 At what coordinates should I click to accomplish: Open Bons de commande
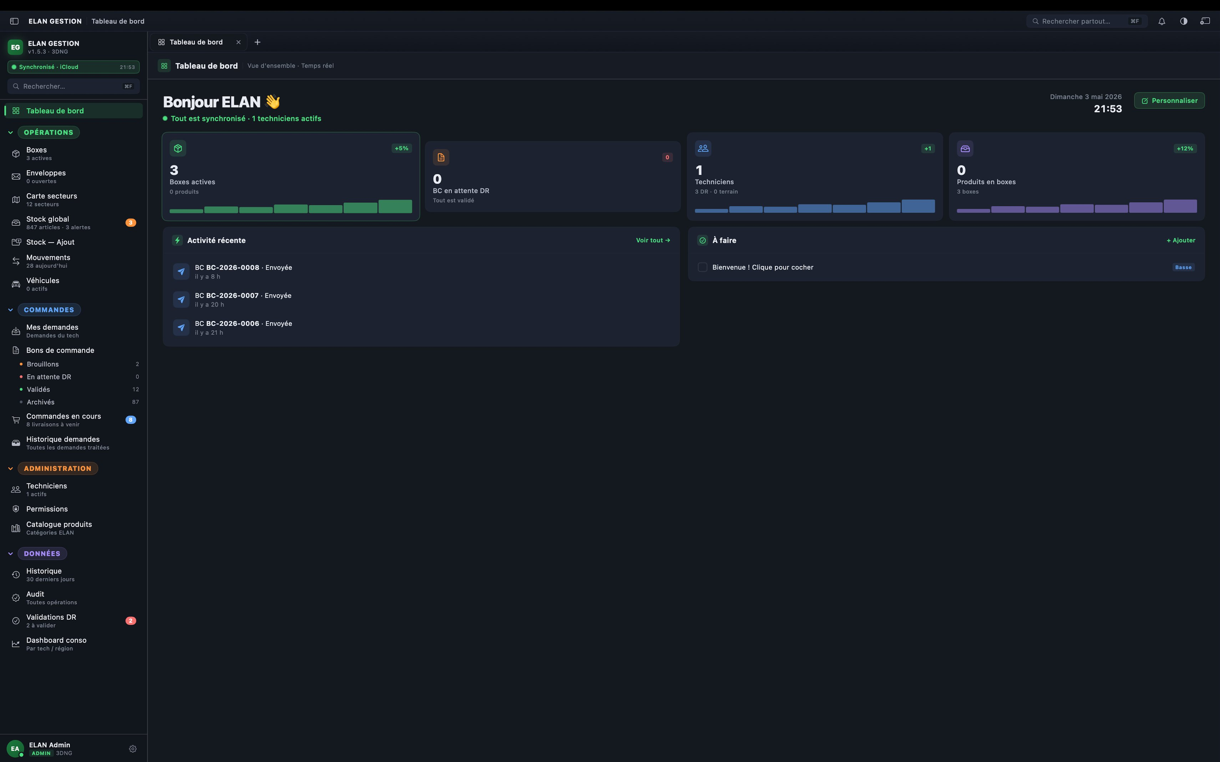pyautogui.click(x=74, y=350)
